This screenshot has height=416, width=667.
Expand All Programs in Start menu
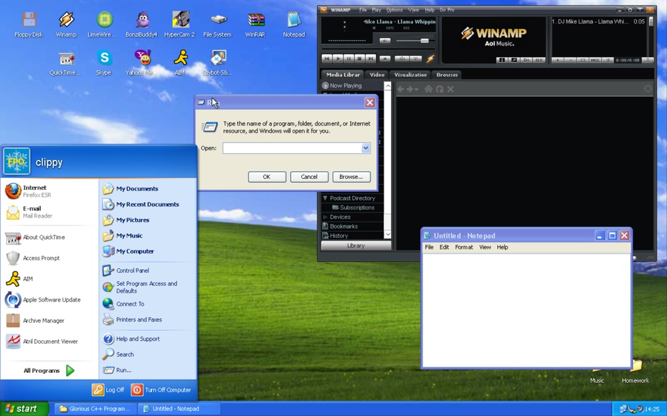(x=49, y=370)
